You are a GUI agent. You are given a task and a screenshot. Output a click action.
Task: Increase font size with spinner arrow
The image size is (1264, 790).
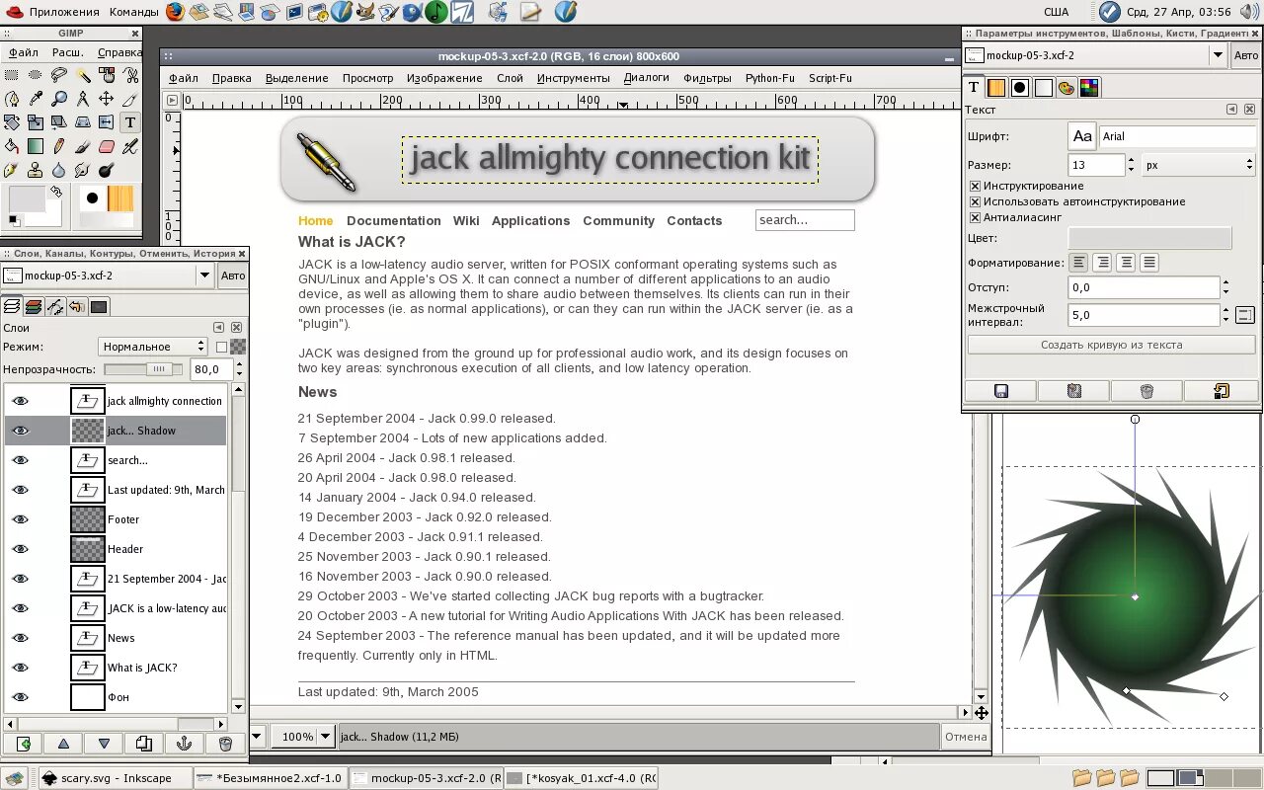pyautogui.click(x=1131, y=161)
